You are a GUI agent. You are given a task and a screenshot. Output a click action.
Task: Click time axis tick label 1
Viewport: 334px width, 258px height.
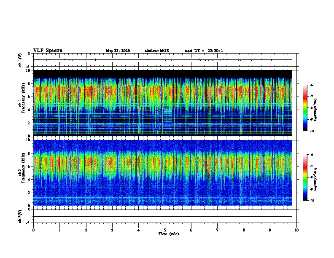coord(59,230)
